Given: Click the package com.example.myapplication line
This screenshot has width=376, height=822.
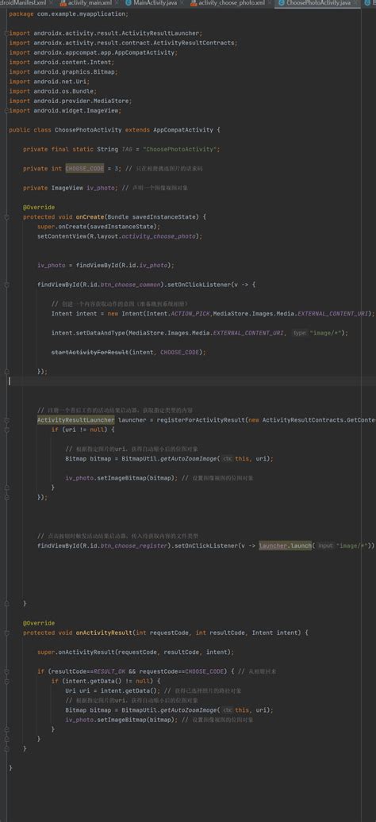Looking at the screenshot, I should pyautogui.click(x=68, y=13).
